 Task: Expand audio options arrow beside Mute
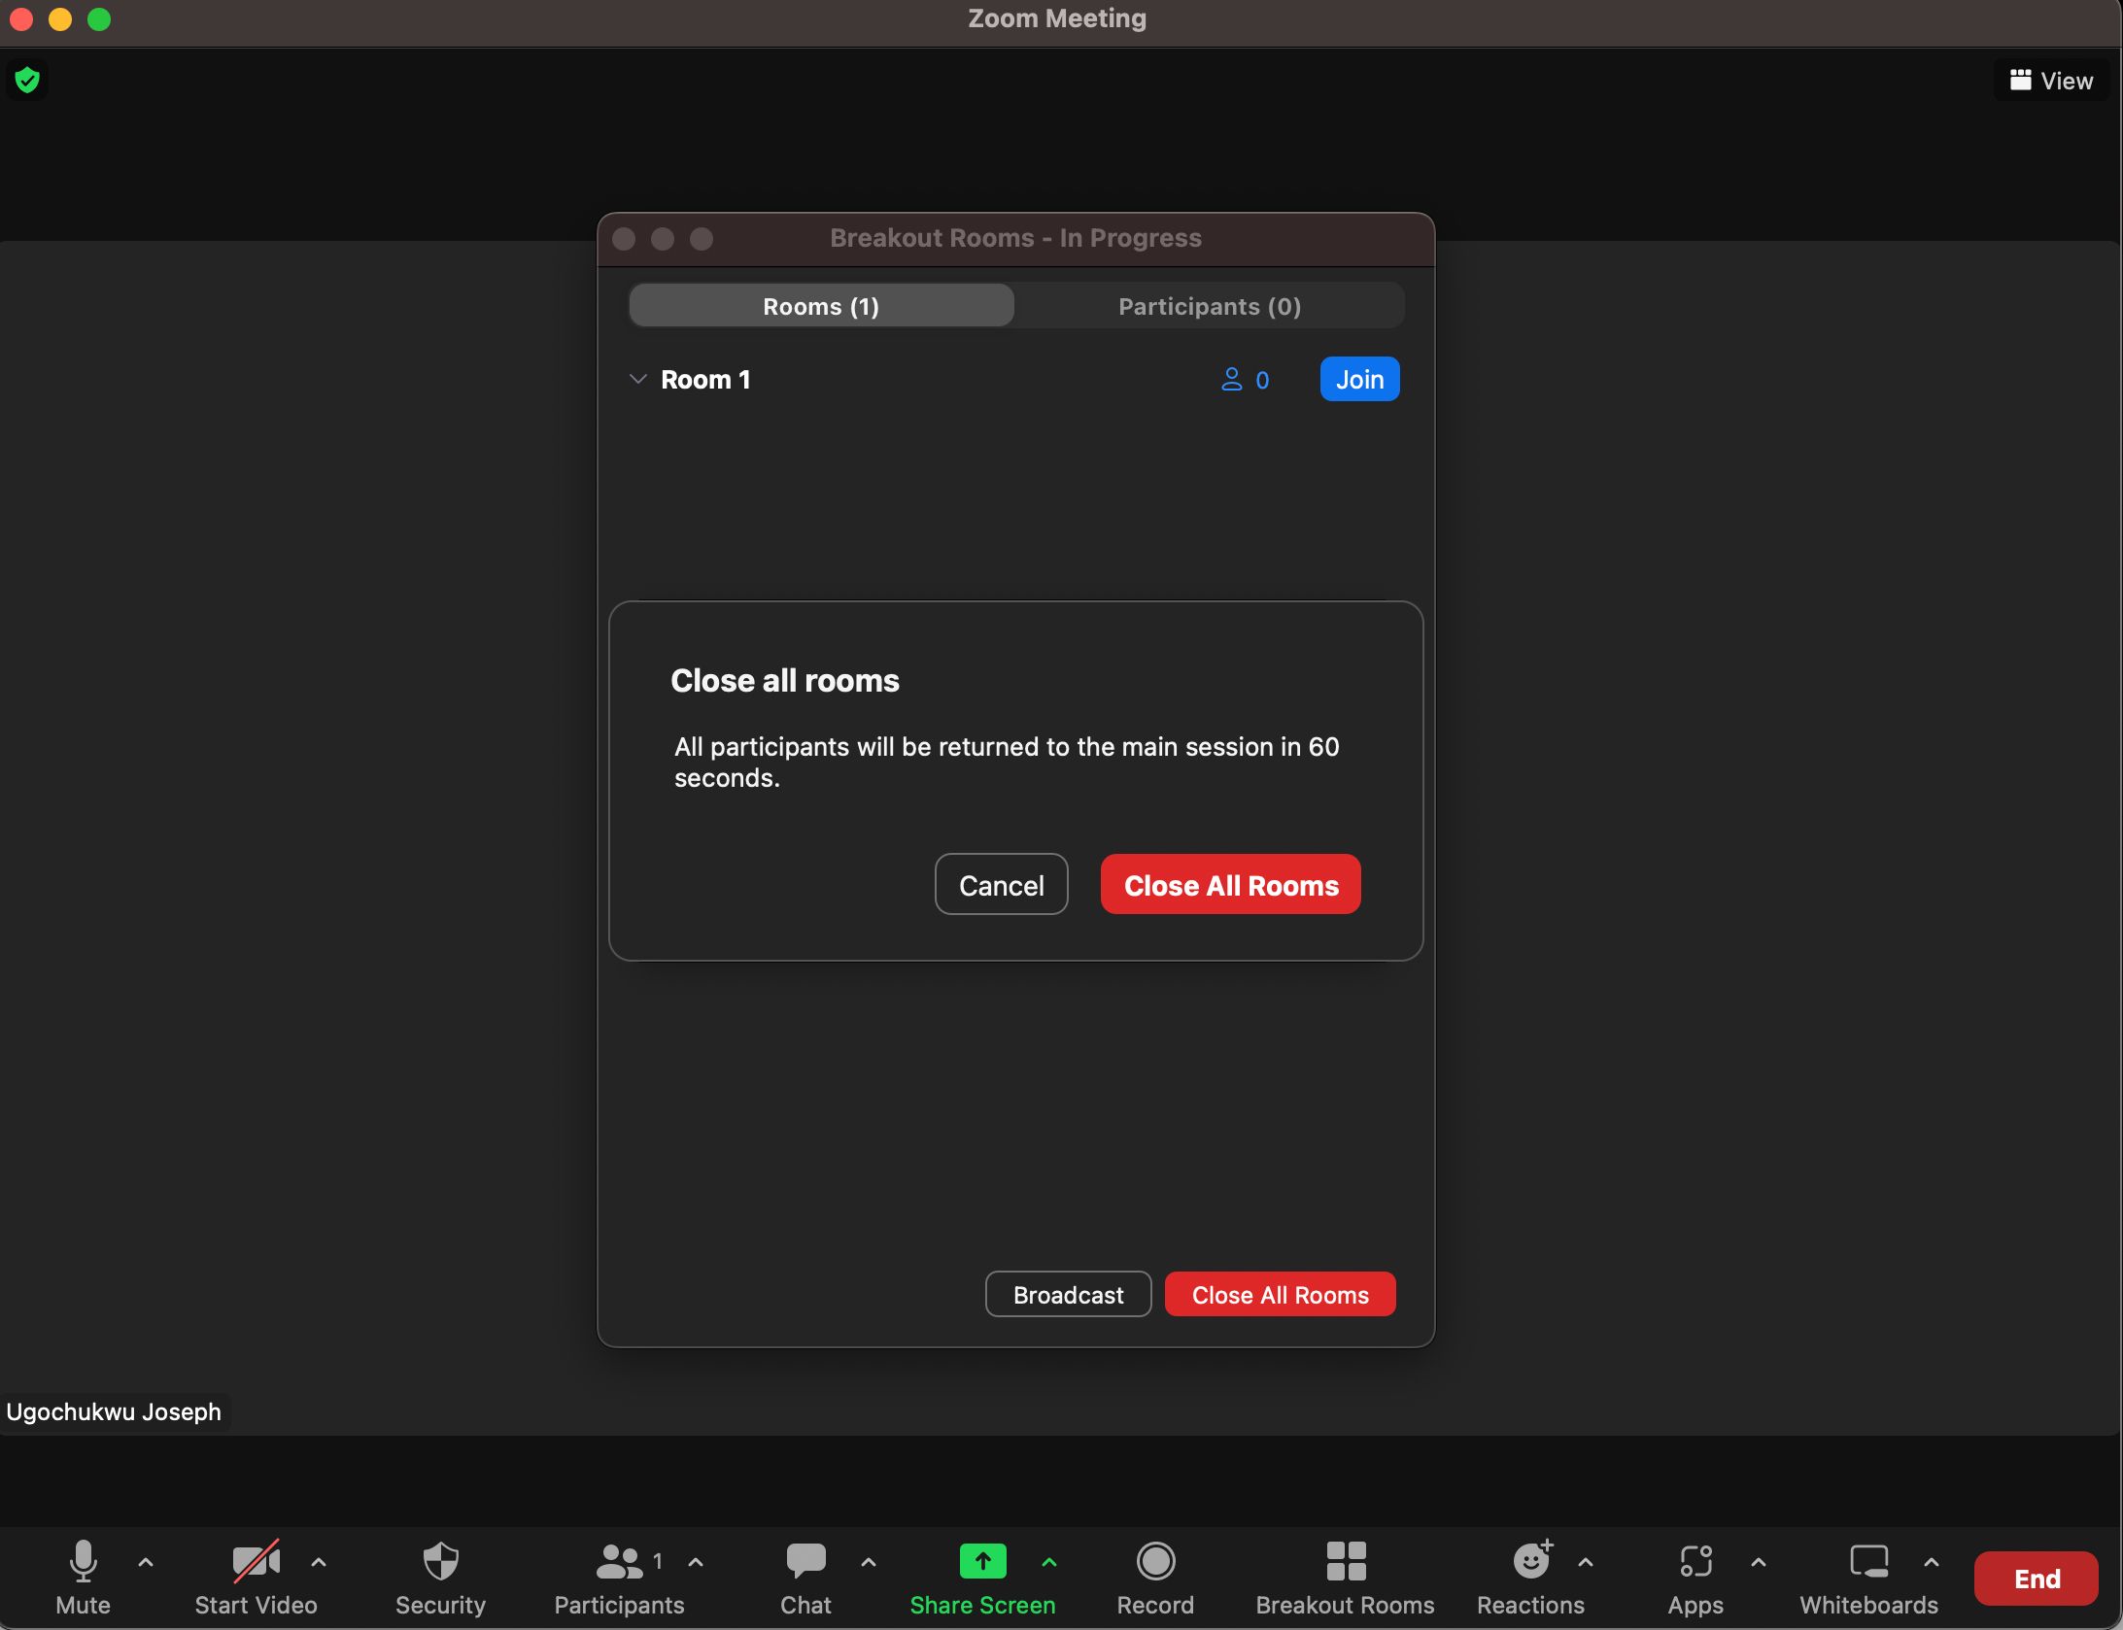point(146,1562)
